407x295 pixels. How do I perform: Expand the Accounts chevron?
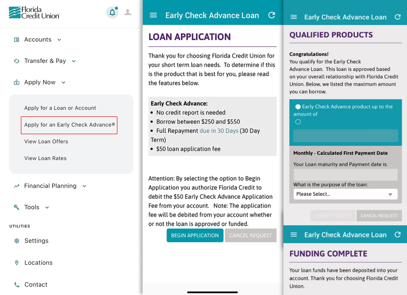click(59, 40)
